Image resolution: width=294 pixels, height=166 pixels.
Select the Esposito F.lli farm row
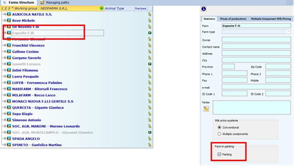(58, 33)
